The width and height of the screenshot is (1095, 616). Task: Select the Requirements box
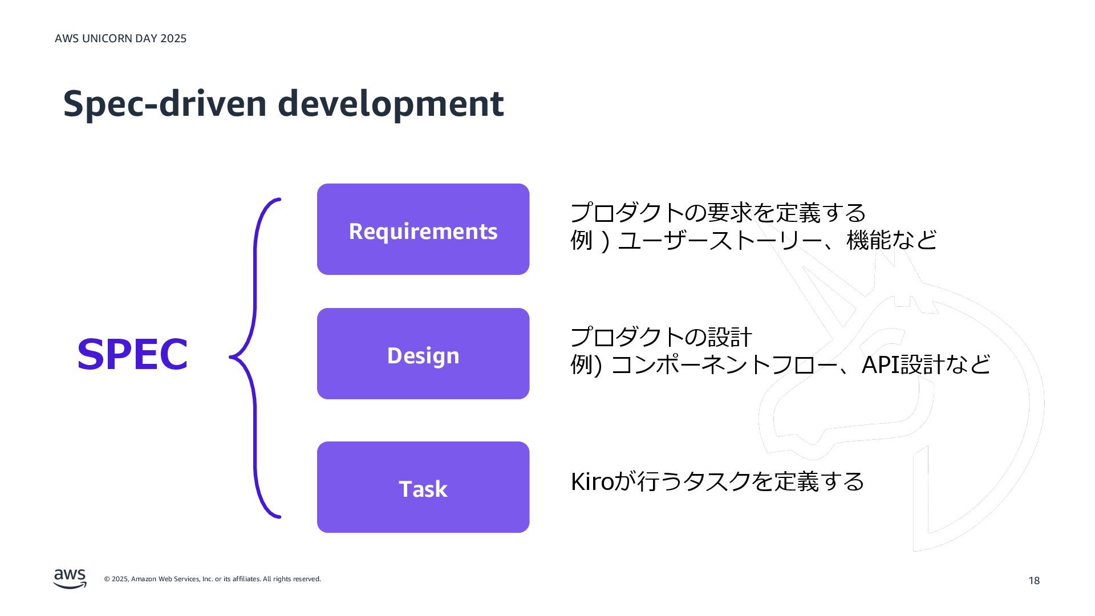tap(423, 229)
